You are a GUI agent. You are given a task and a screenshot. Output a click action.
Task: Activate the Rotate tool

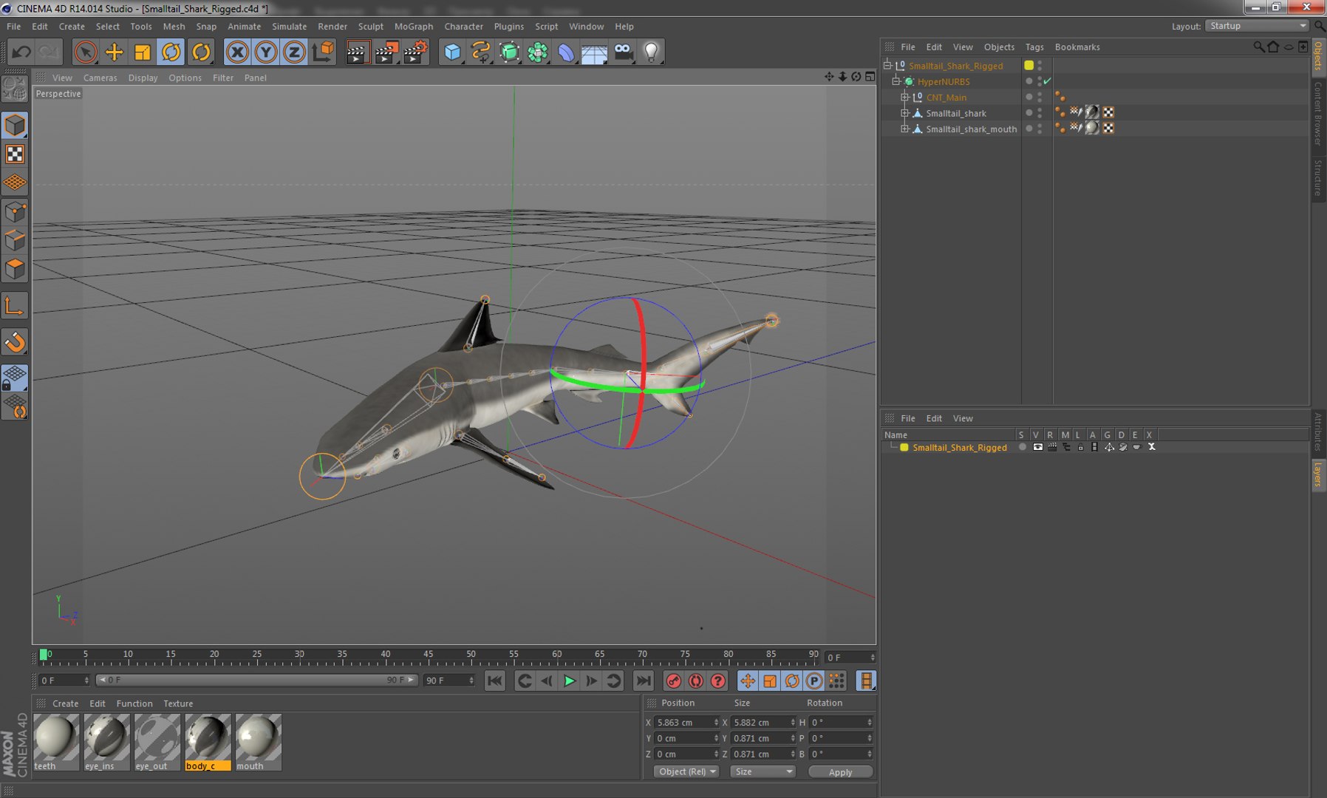pos(171,52)
